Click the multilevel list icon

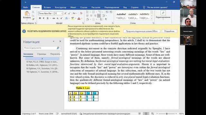point(100,12)
